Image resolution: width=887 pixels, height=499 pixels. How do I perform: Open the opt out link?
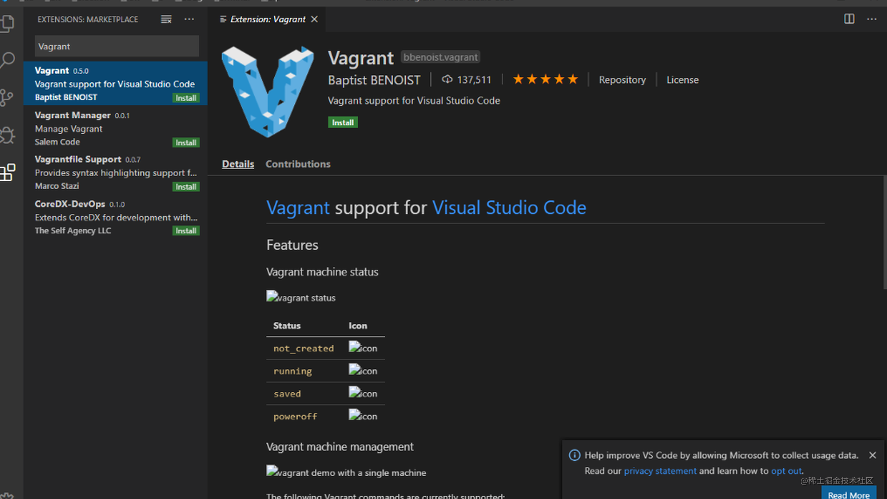click(786, 471)
